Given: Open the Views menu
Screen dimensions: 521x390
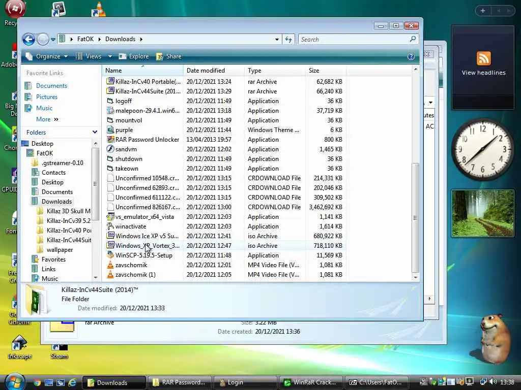Looking at the screenshot, I should [x=89, y=56].
